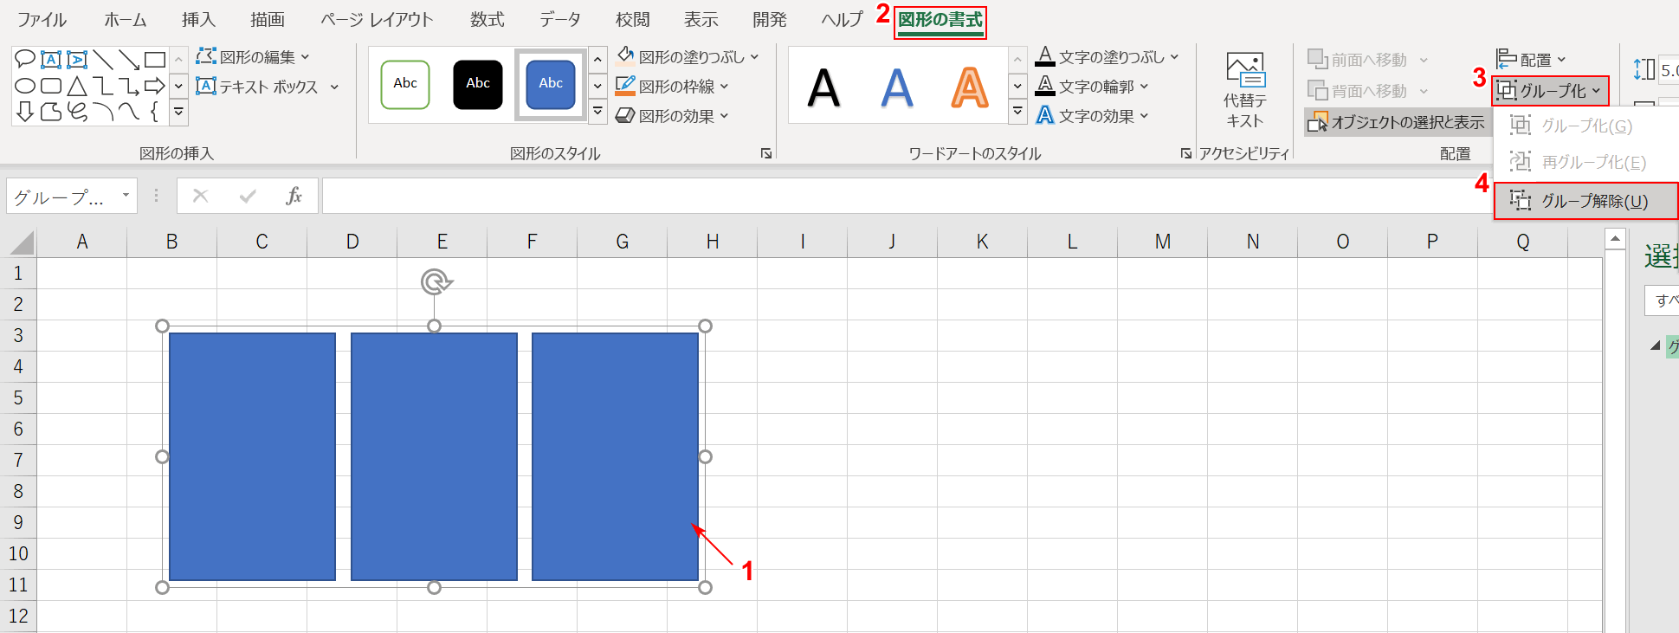1679x633 pixels.
Task: Select the rectangle shape in gallery
Action: click(x=155, y=59)
